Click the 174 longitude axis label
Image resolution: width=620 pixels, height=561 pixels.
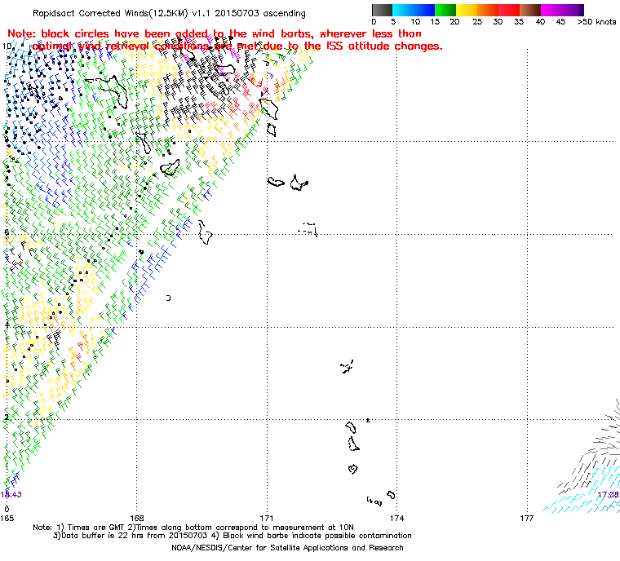(397, 518)
